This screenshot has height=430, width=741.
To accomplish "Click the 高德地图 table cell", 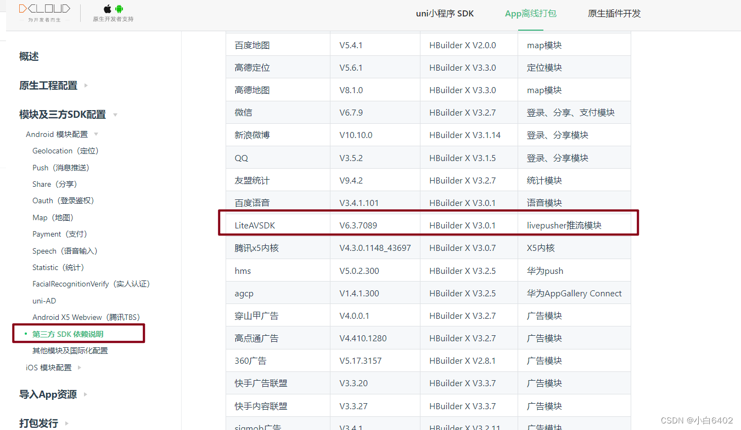I will point(278,90).
